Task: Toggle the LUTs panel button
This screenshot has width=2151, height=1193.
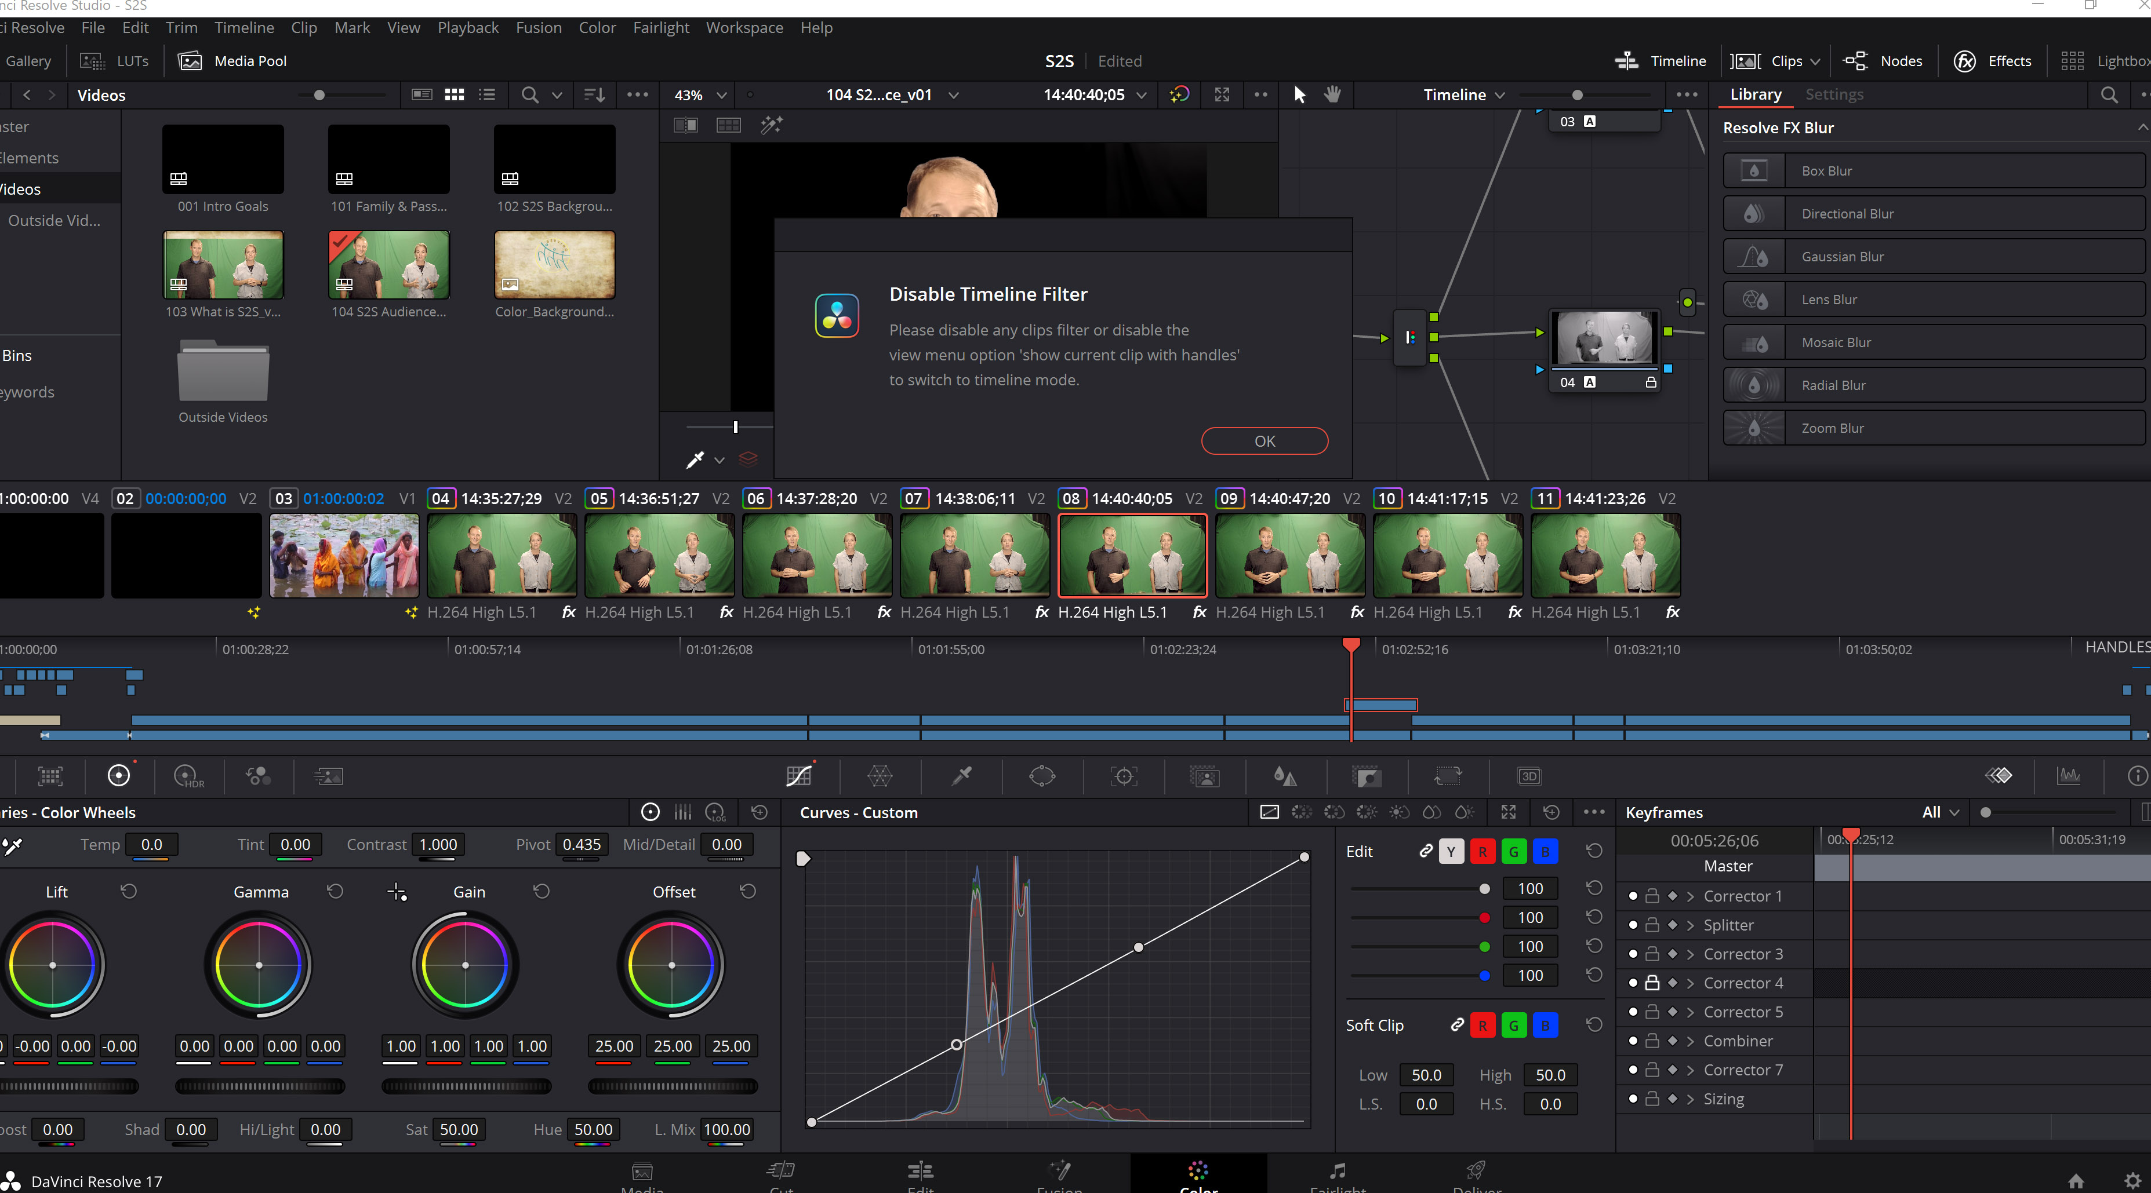Action: tap(114, 61)
